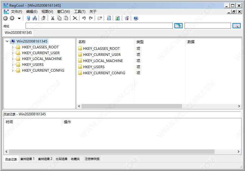Image resolution: width=245 pixels, height=171 pixels.
Task: Click the history panel horizontal scrollbar
Action: click(x=112, y=151)
